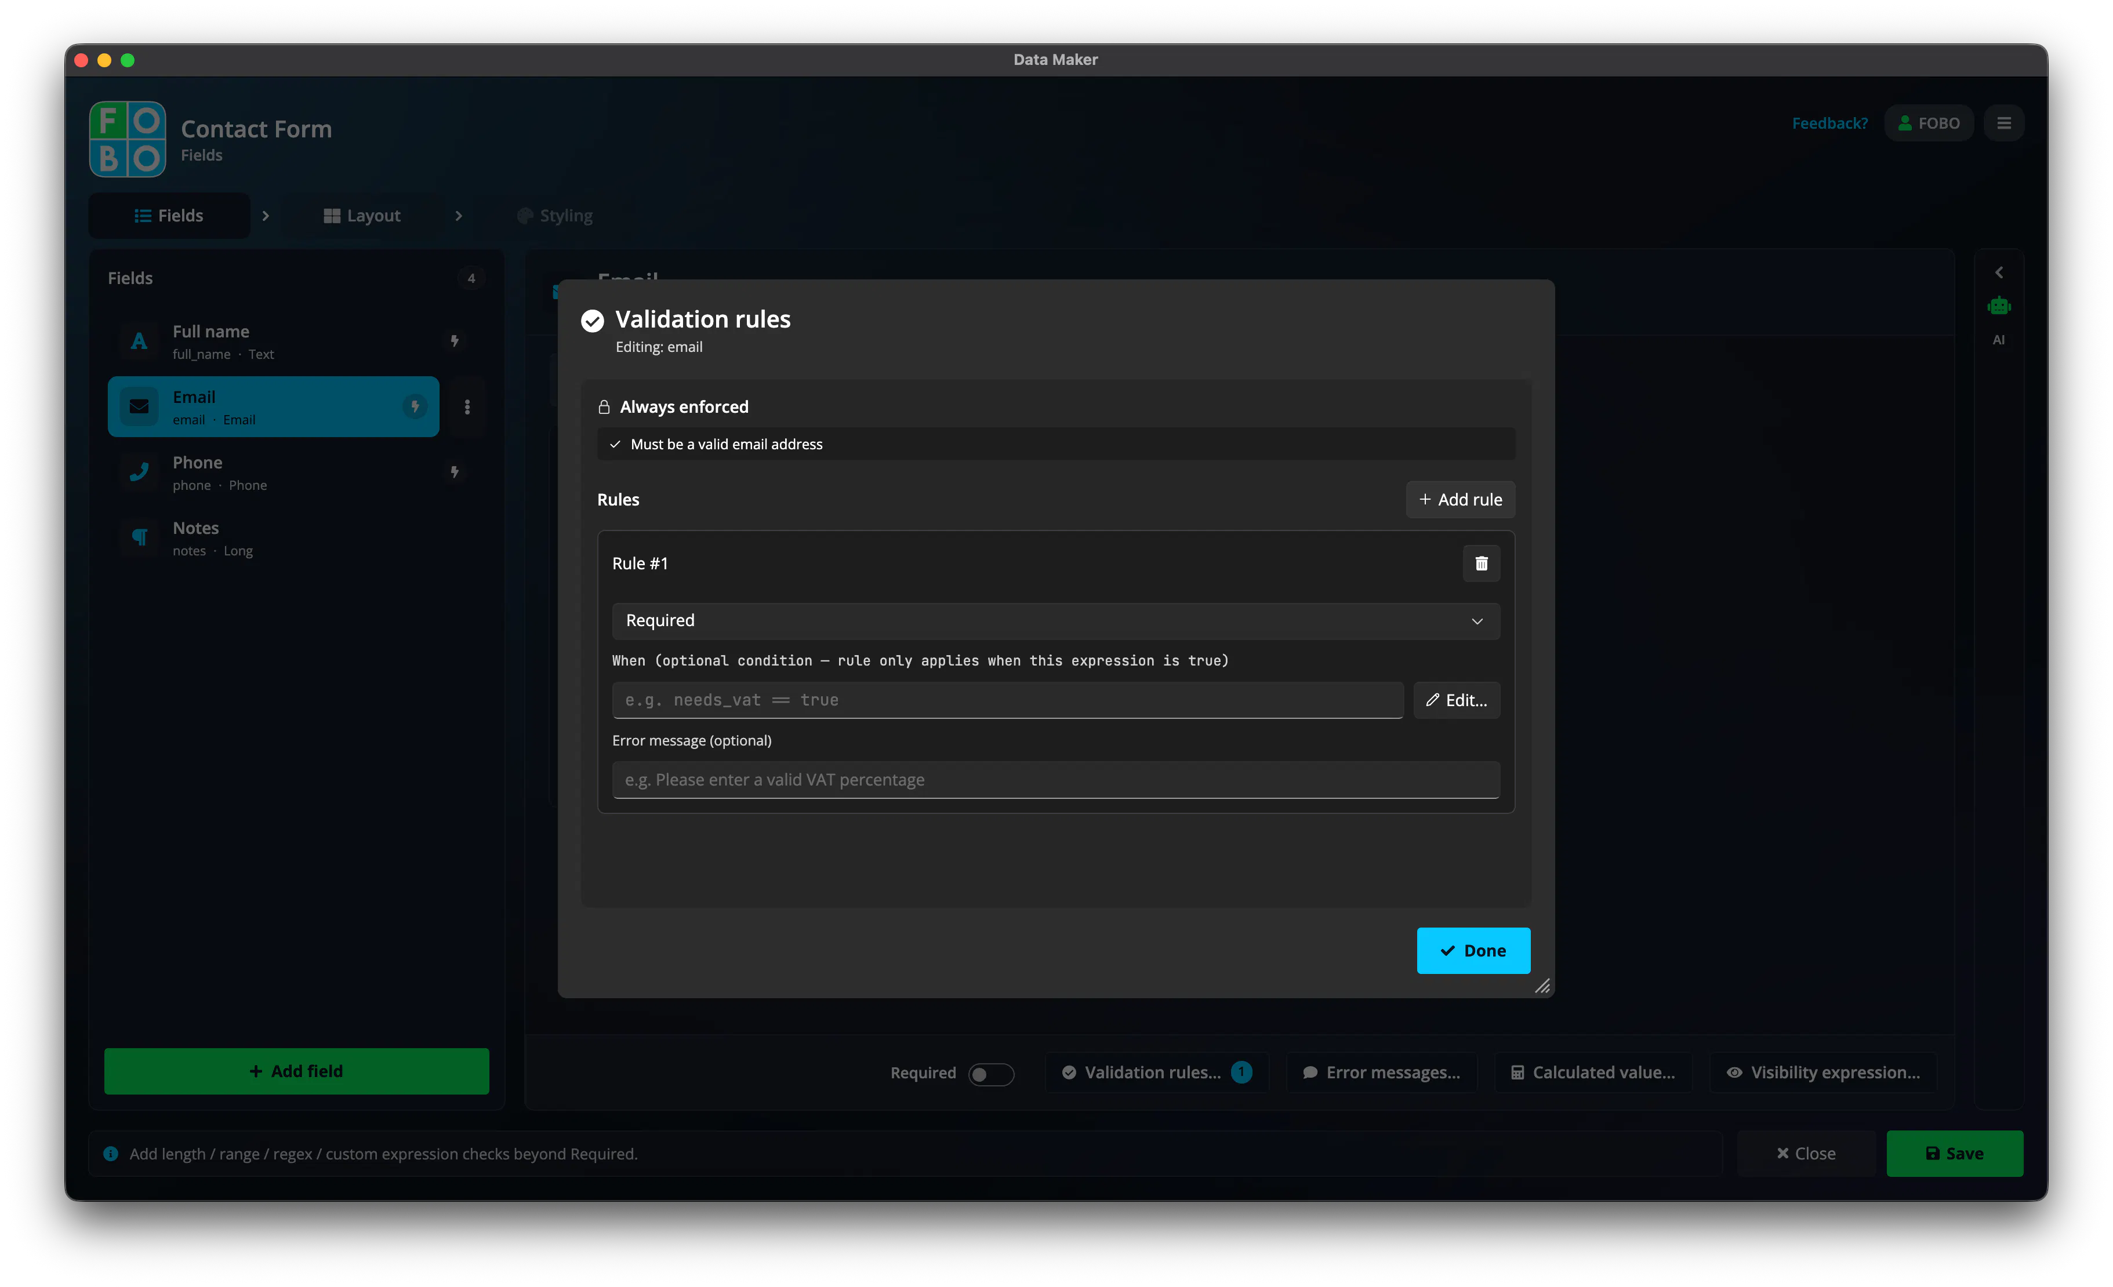Click the Feedback? link
Image resolution: width=2113 pixels, height=1287 pixels.
(1830, 123)
